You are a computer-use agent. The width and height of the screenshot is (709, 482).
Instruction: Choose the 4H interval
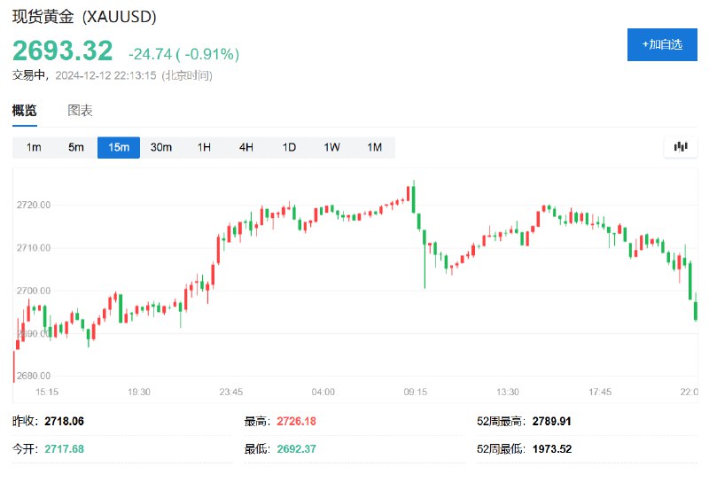pyautogui.click(x=246, y=147)
